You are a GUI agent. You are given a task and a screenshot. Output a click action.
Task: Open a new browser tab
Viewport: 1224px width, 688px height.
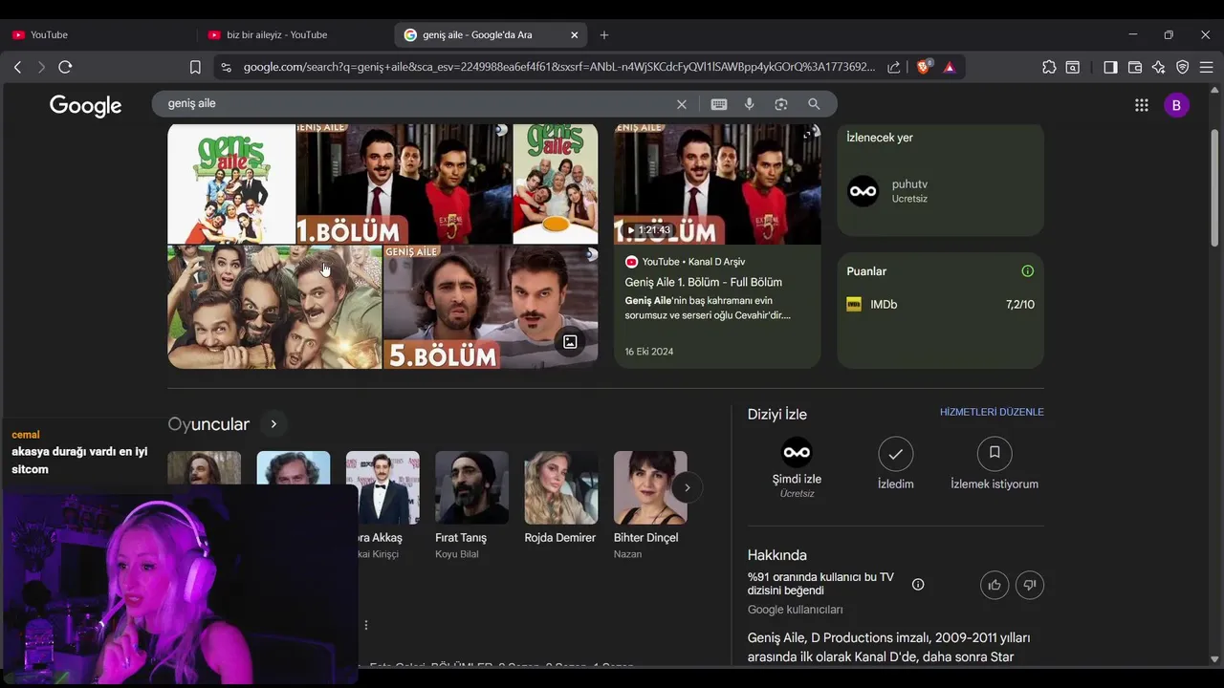point(604,34)
